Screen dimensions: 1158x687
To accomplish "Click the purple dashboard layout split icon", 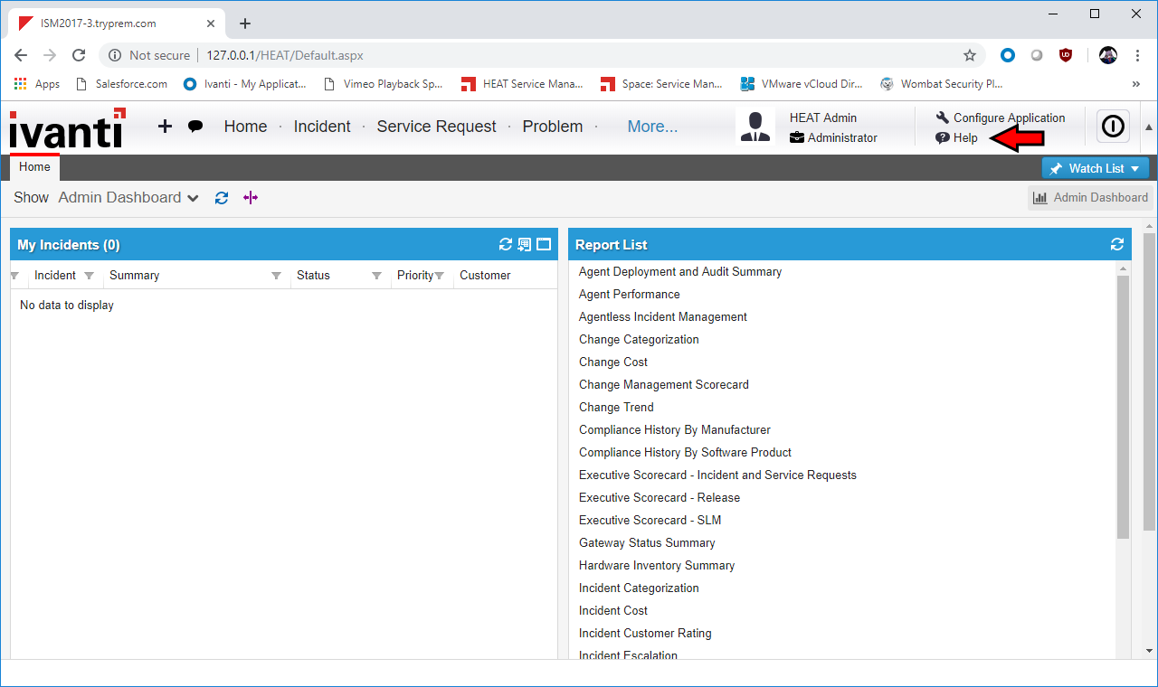I will click(250, 197).
